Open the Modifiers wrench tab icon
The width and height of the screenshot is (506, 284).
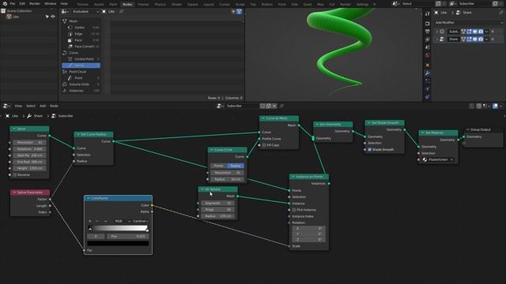(427, 73)
